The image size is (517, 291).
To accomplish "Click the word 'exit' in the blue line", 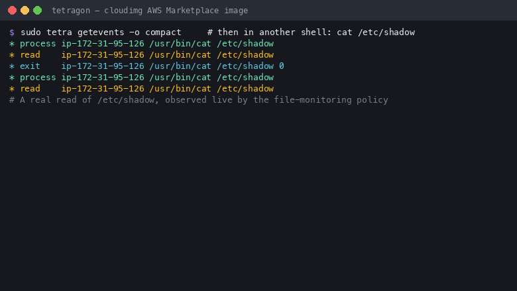I will 30,66.
